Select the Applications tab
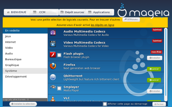Viewport: 172px width, 107px height. click(x=100, y=12)
